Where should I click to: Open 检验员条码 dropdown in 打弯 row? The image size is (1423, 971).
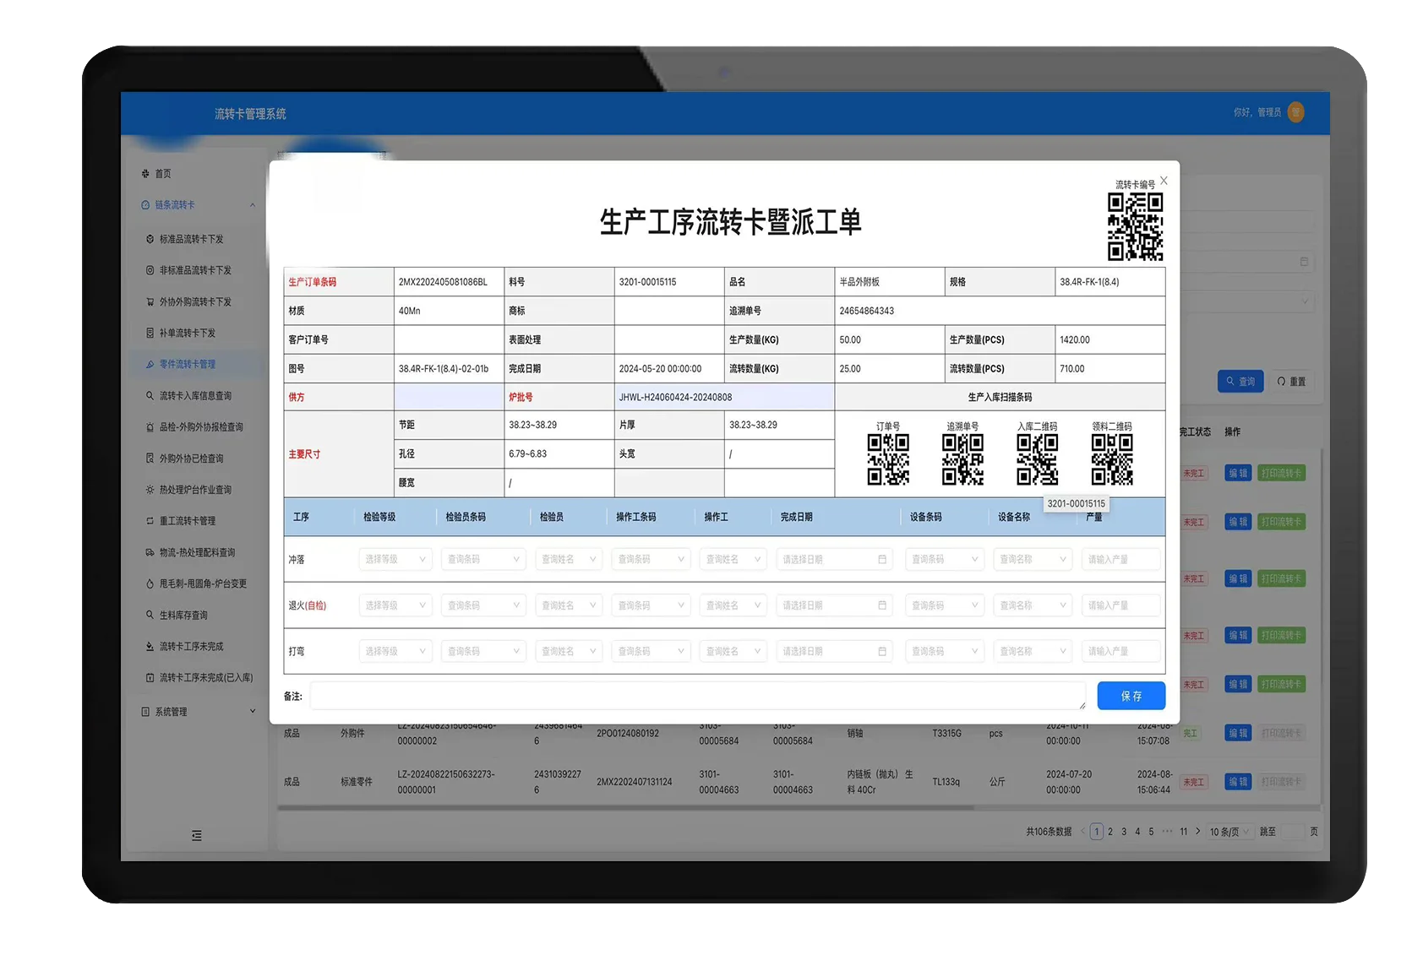point(483,651)
